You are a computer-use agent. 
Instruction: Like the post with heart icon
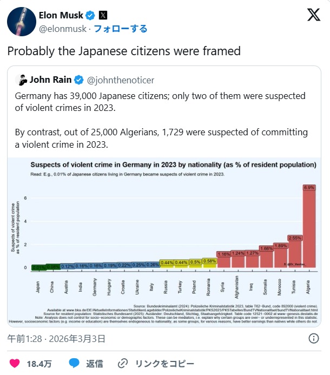coord(15,363)
